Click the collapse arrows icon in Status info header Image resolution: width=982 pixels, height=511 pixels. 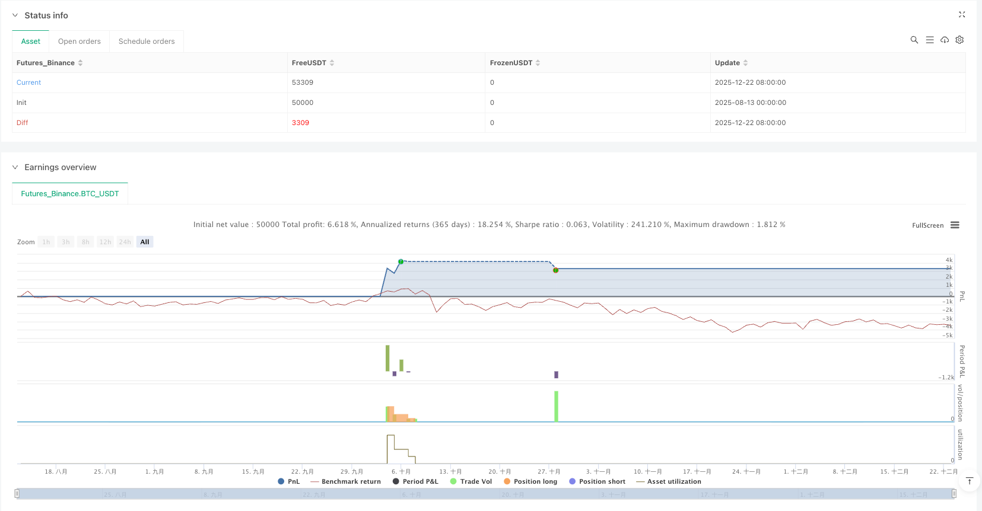962,15
